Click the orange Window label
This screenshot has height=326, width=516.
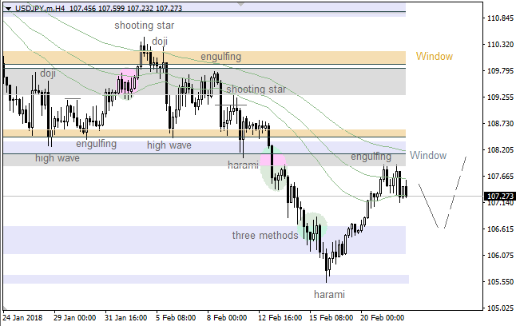[435, 57]
